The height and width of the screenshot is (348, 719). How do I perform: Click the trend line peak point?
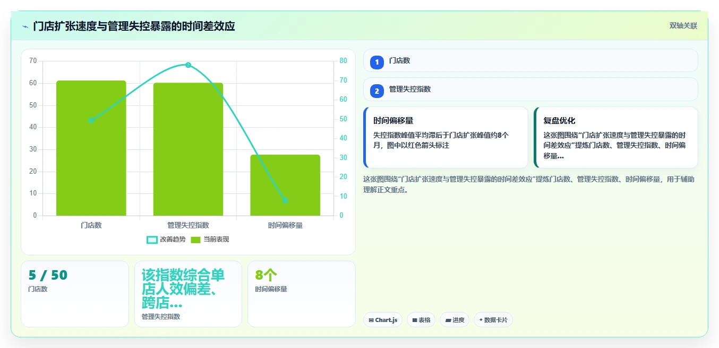pos(188,65)
